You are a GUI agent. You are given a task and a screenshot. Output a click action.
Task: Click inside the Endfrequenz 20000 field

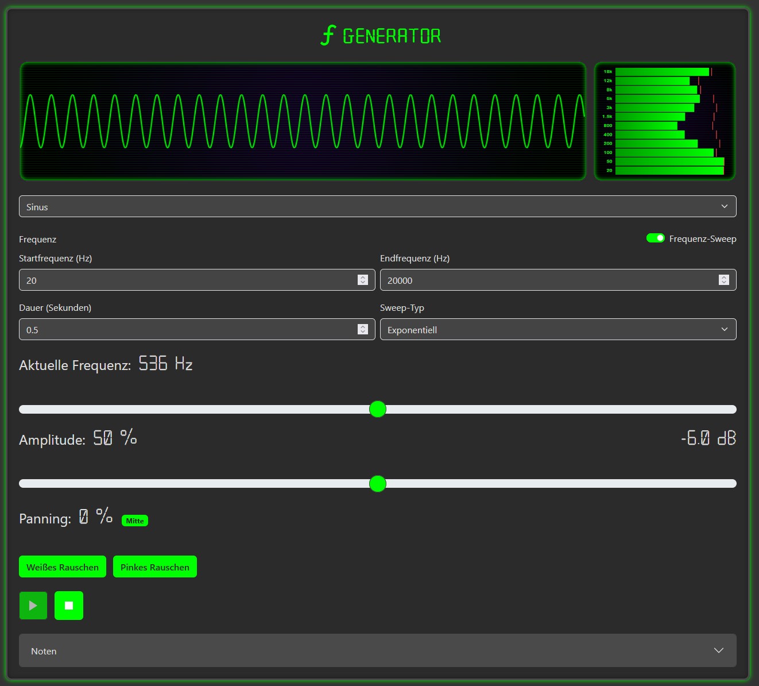534,280
